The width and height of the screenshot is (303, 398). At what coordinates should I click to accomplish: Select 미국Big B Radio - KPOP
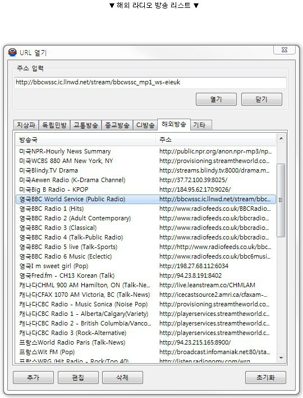(145, 189)
